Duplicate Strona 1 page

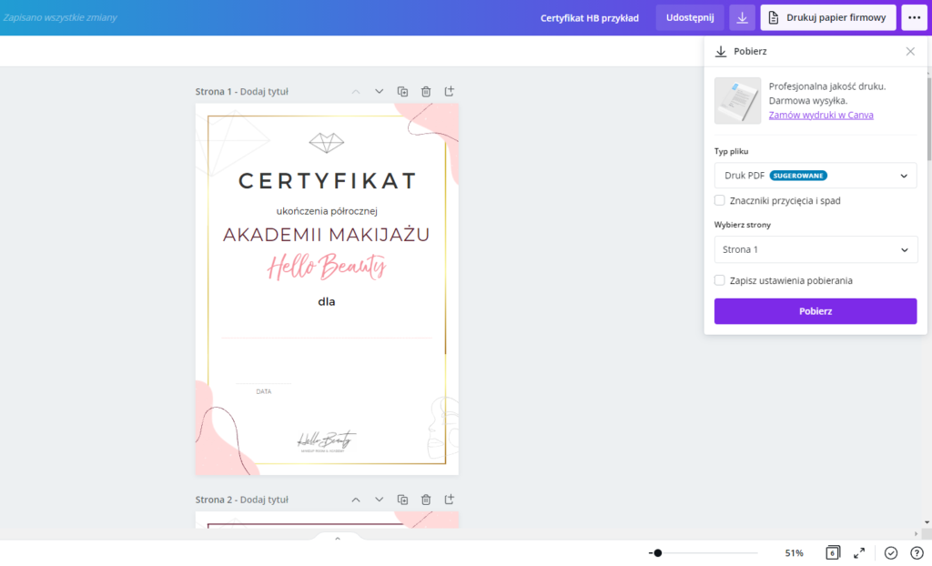coord(402,92)
